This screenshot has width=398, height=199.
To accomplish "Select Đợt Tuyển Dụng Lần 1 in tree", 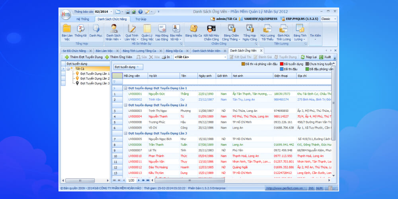I will (x=95, y=74).
